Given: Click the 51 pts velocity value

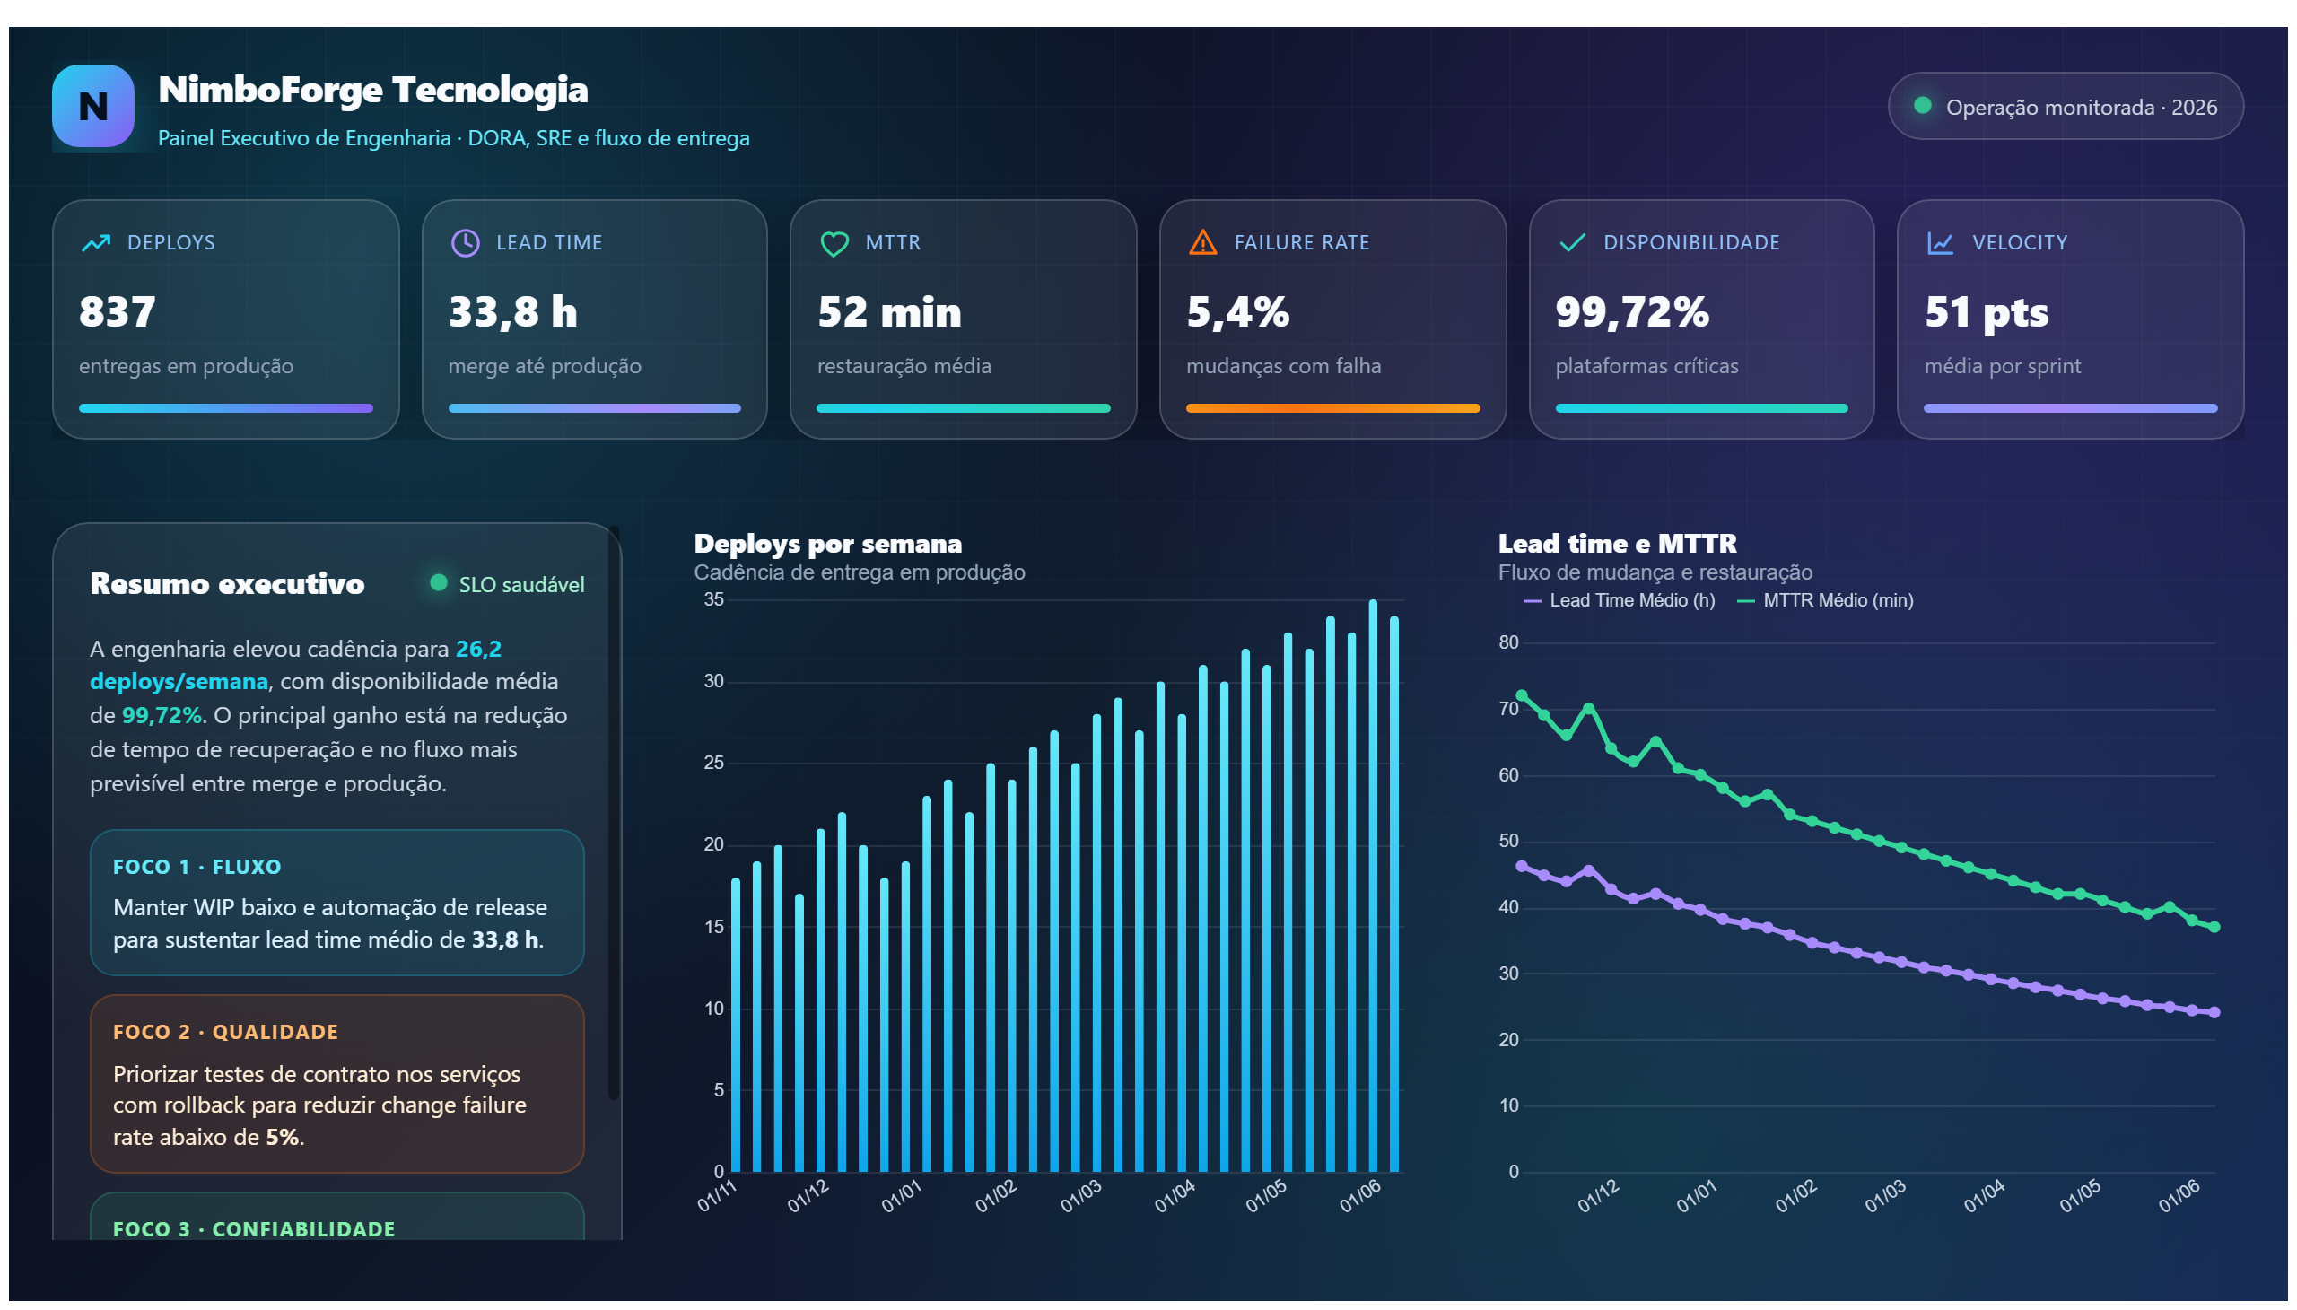Looking at the screenshot, I should coord(1987,313).
